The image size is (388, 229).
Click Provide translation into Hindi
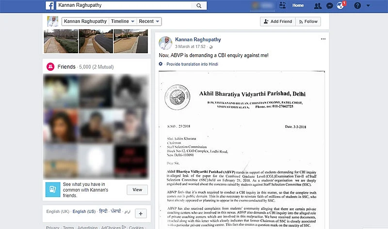click(192, 64)
